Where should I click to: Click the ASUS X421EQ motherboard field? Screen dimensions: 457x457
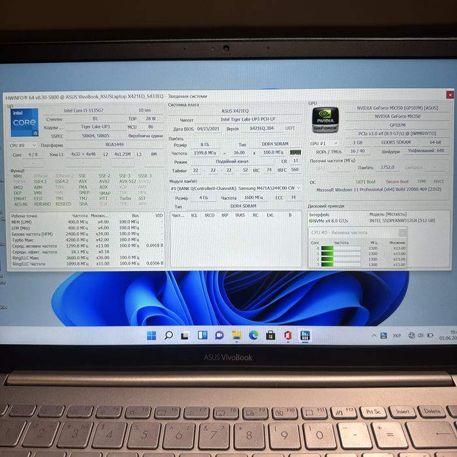(x=235, y=111)
